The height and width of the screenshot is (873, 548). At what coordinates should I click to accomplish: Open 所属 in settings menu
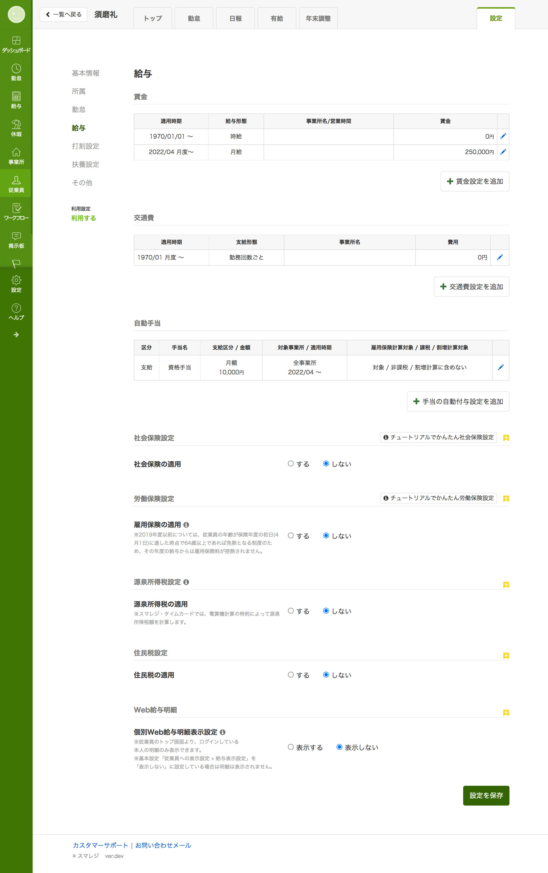click(79, 91)
